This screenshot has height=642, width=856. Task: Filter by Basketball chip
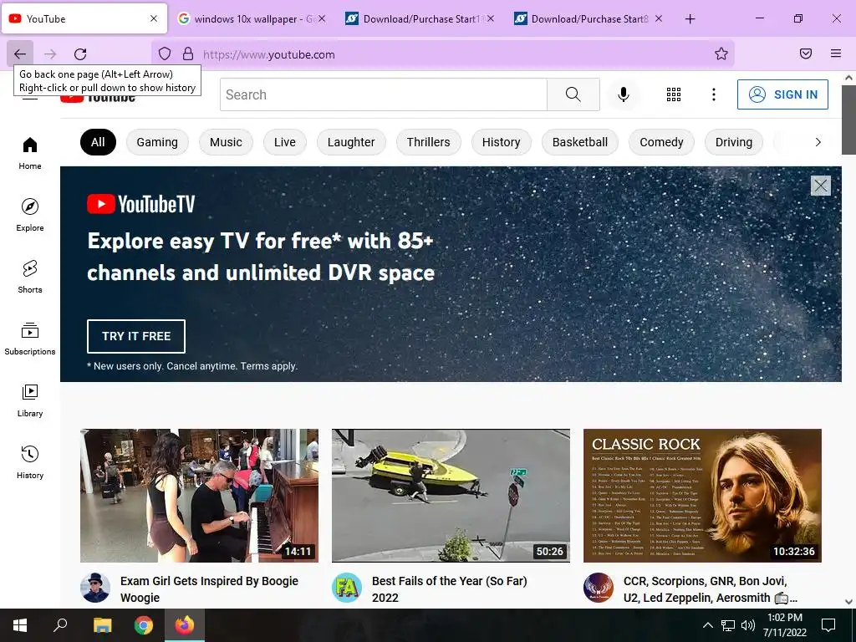pyautogui.click(x=580, y=142)
